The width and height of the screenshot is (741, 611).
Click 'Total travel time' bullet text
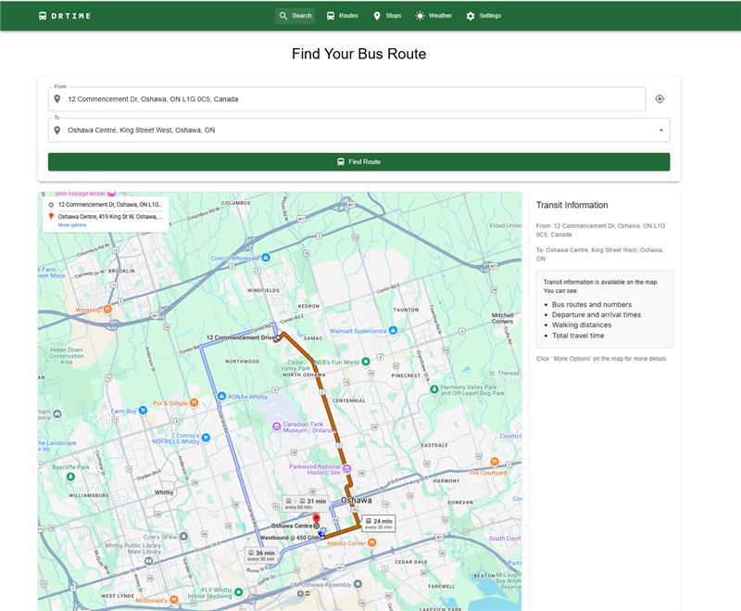[x=578, y=336]
